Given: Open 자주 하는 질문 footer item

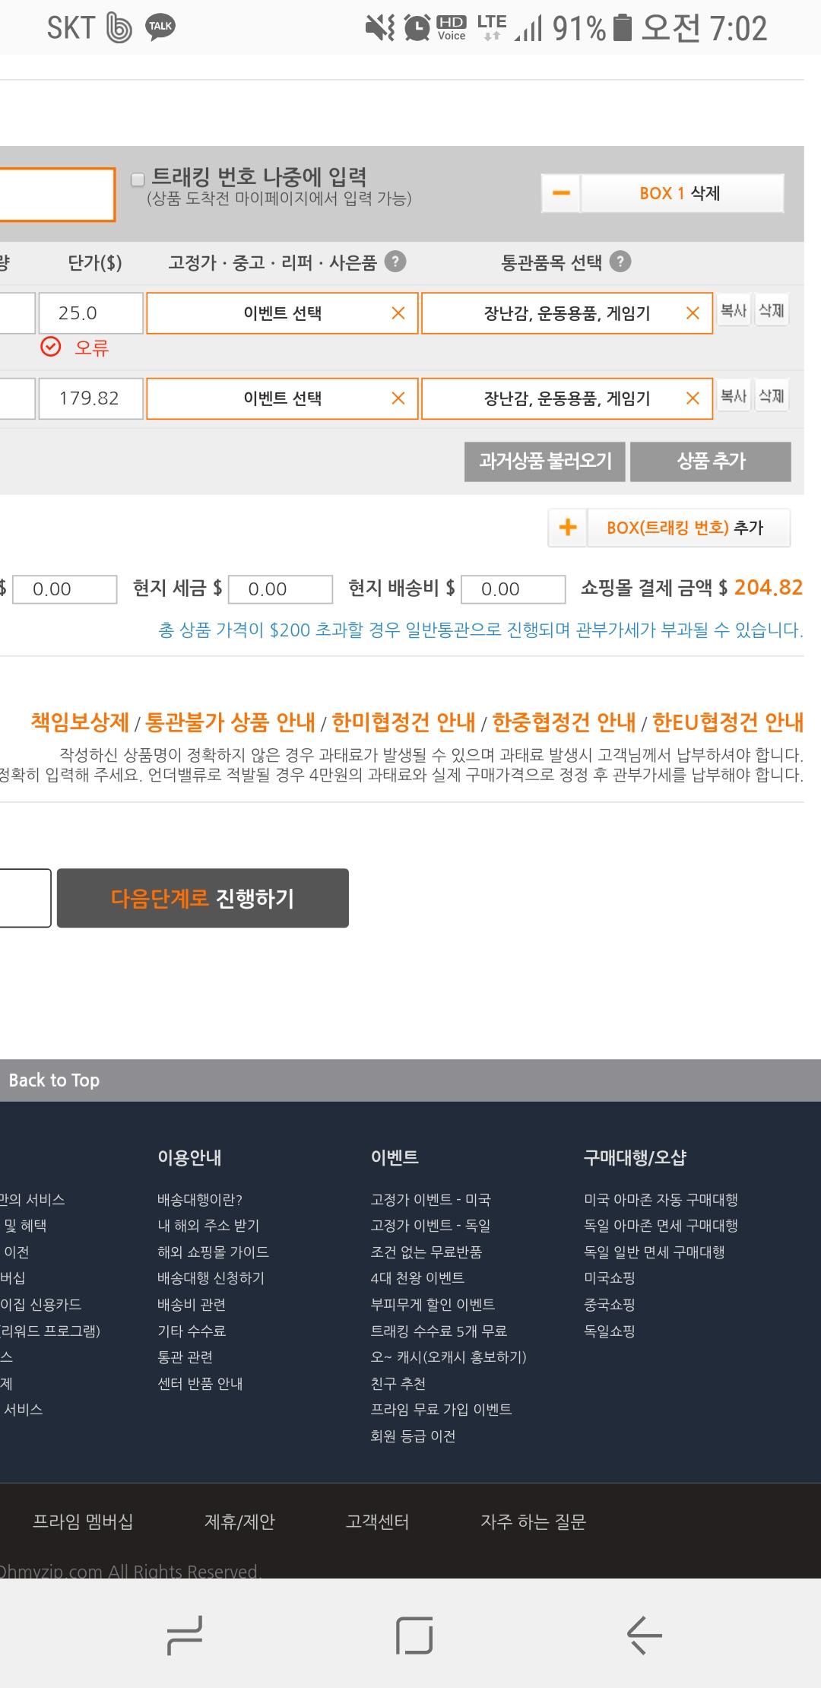Looking at the screenshot, I should click(533, 1521).
